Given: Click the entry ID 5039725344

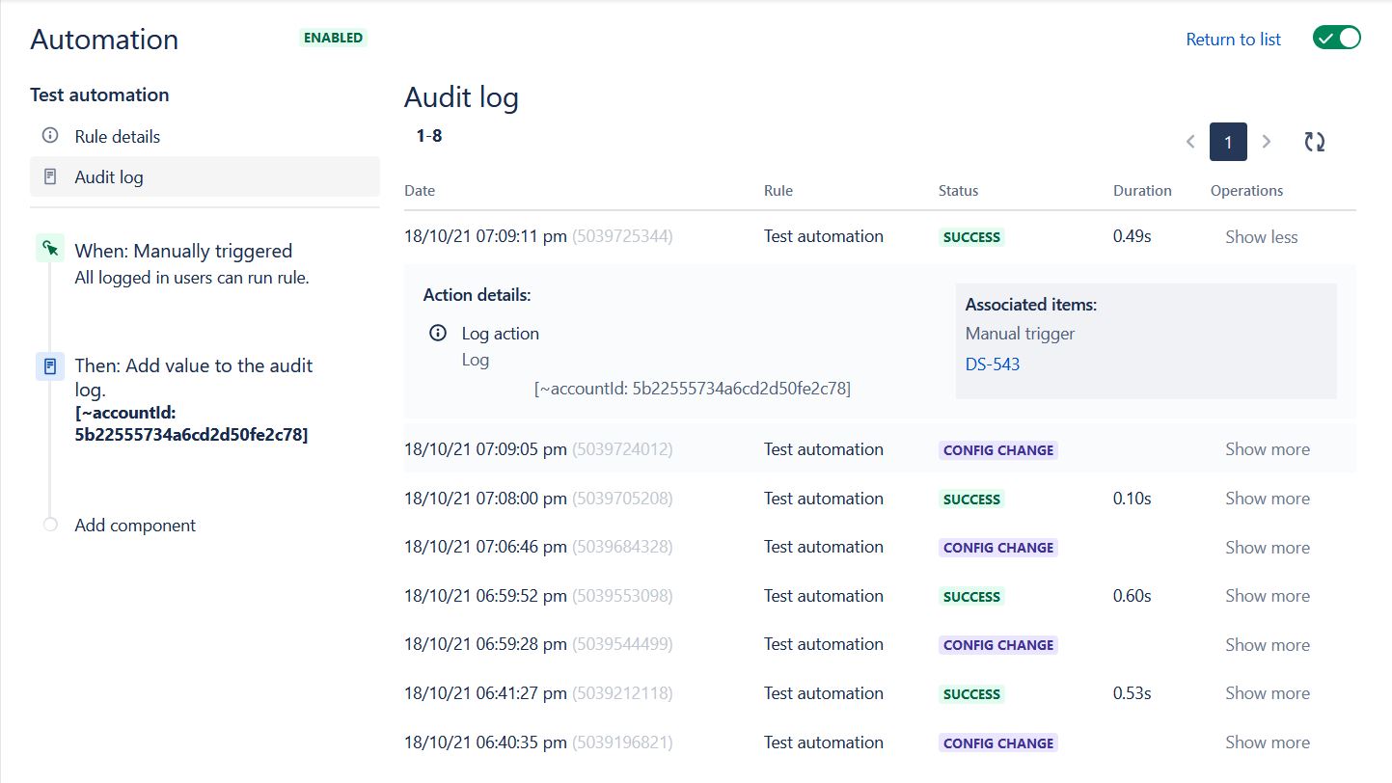Looking at the screenshot, I should pyautogui.click(x=622, y=236).
